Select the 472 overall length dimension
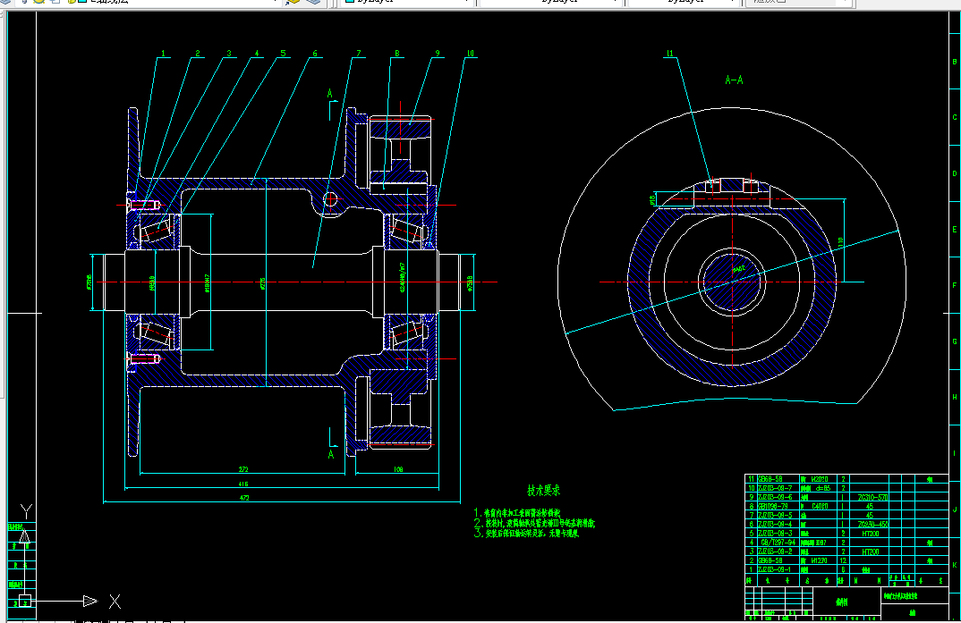 244,498
